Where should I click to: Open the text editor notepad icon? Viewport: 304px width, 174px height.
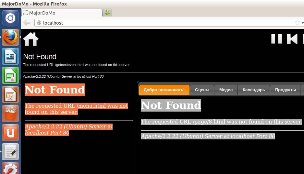tap(10, 152)
